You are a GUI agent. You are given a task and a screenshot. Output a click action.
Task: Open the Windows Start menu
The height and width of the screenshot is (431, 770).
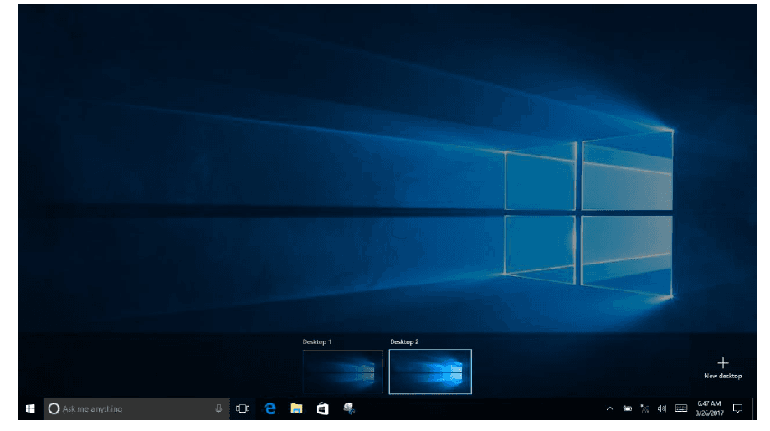pyautogui.click(x=29, y=408)
